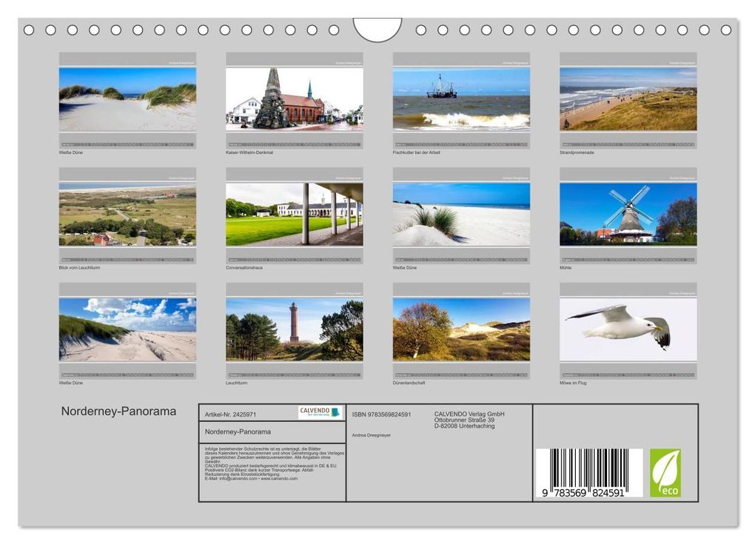Click the info@calvendo.com email address

pos(238,479)
